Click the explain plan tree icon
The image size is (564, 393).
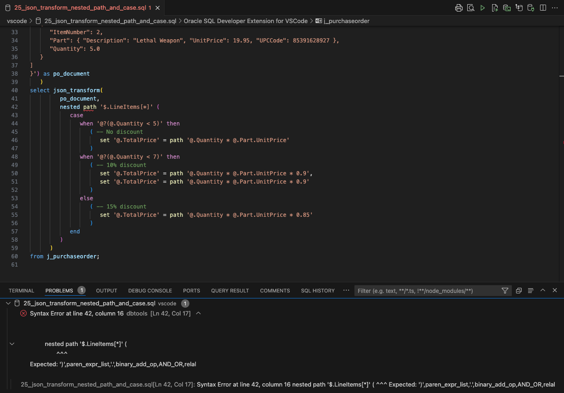point(519,8)
